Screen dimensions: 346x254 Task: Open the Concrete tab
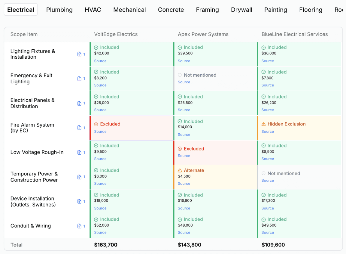(x=171, y=10)
